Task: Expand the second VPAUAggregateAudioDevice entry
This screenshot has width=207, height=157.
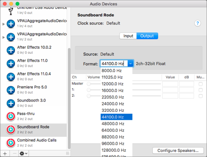Action: pos(4,37)
